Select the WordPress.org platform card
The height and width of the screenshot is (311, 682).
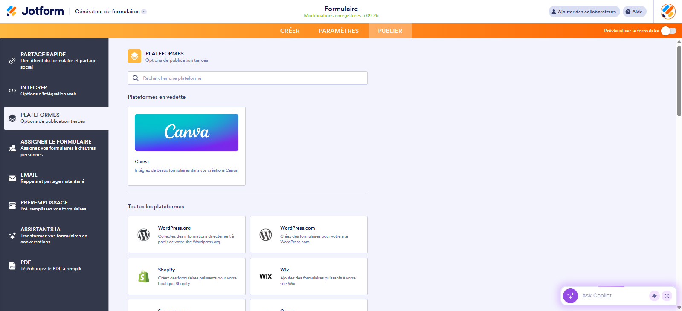186,235
